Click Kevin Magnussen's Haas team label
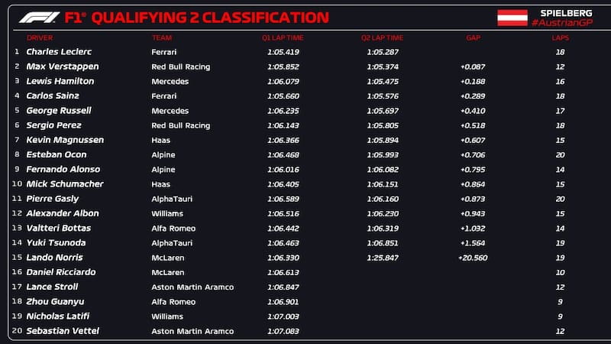 click(x=160, y=140)
